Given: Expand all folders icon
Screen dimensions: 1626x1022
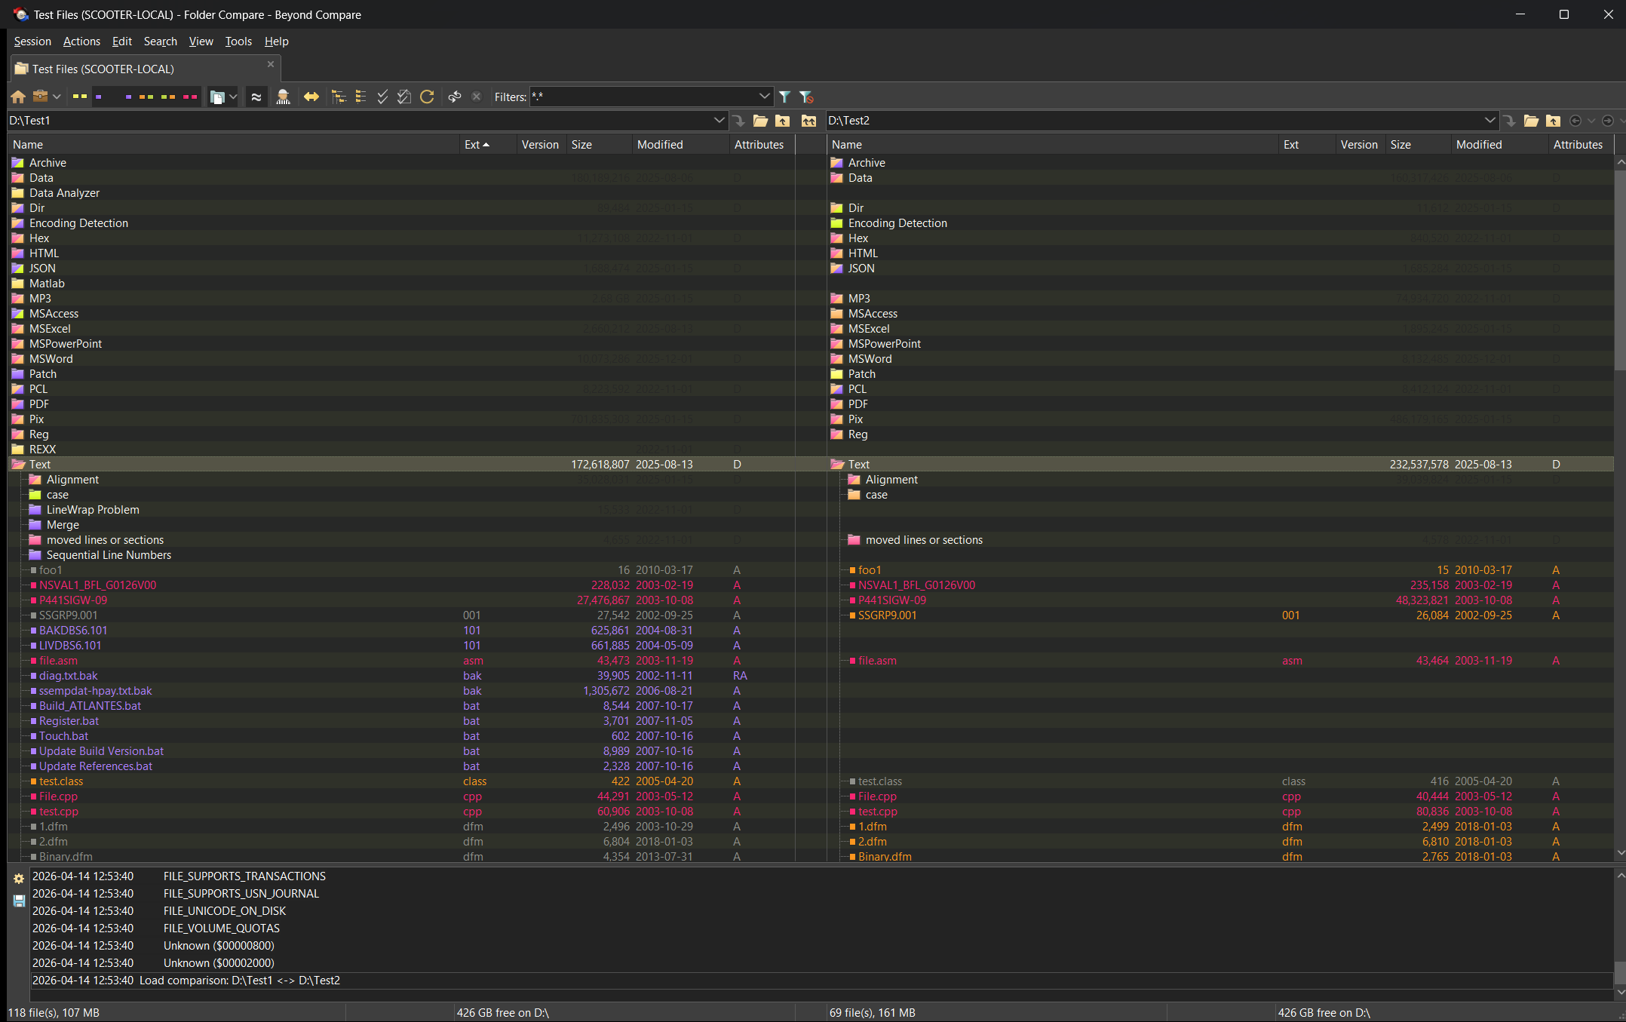Looking at the screenshot, I should coord(339,97).
